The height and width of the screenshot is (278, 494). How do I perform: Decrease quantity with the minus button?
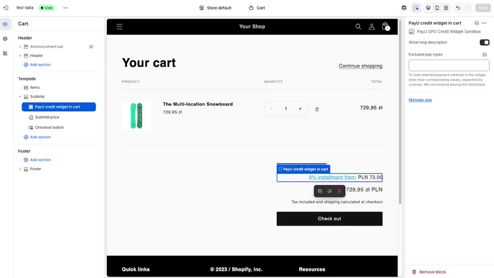[x=271, y=109]
